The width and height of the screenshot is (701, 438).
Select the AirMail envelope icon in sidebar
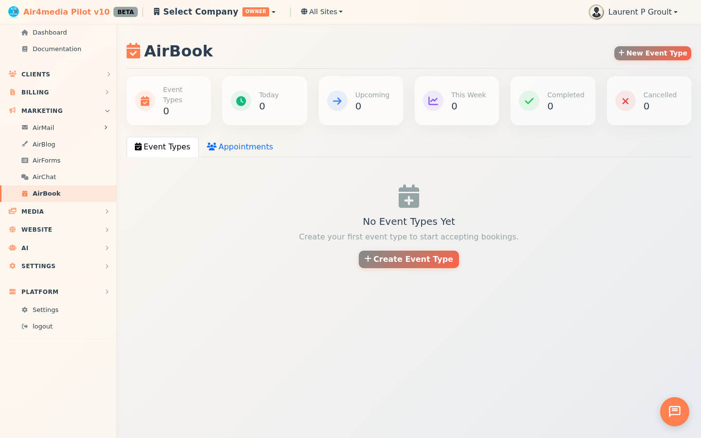(x=25, y=128)
